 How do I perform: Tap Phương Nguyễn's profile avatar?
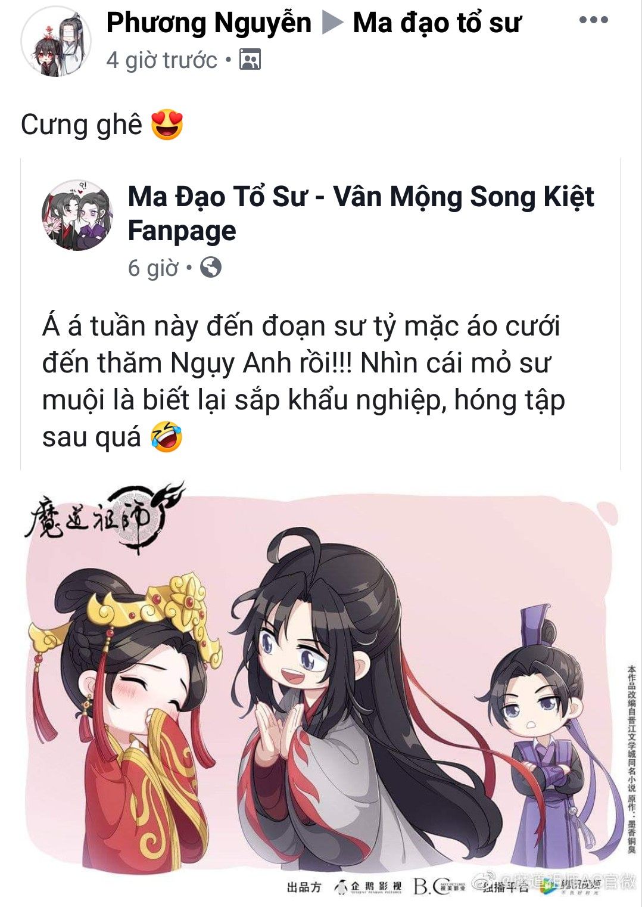point(57,42)
